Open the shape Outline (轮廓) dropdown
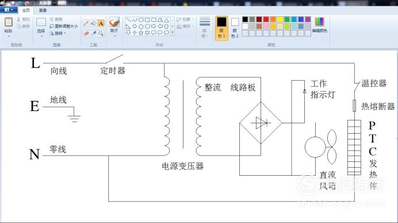 pos(185,20)
